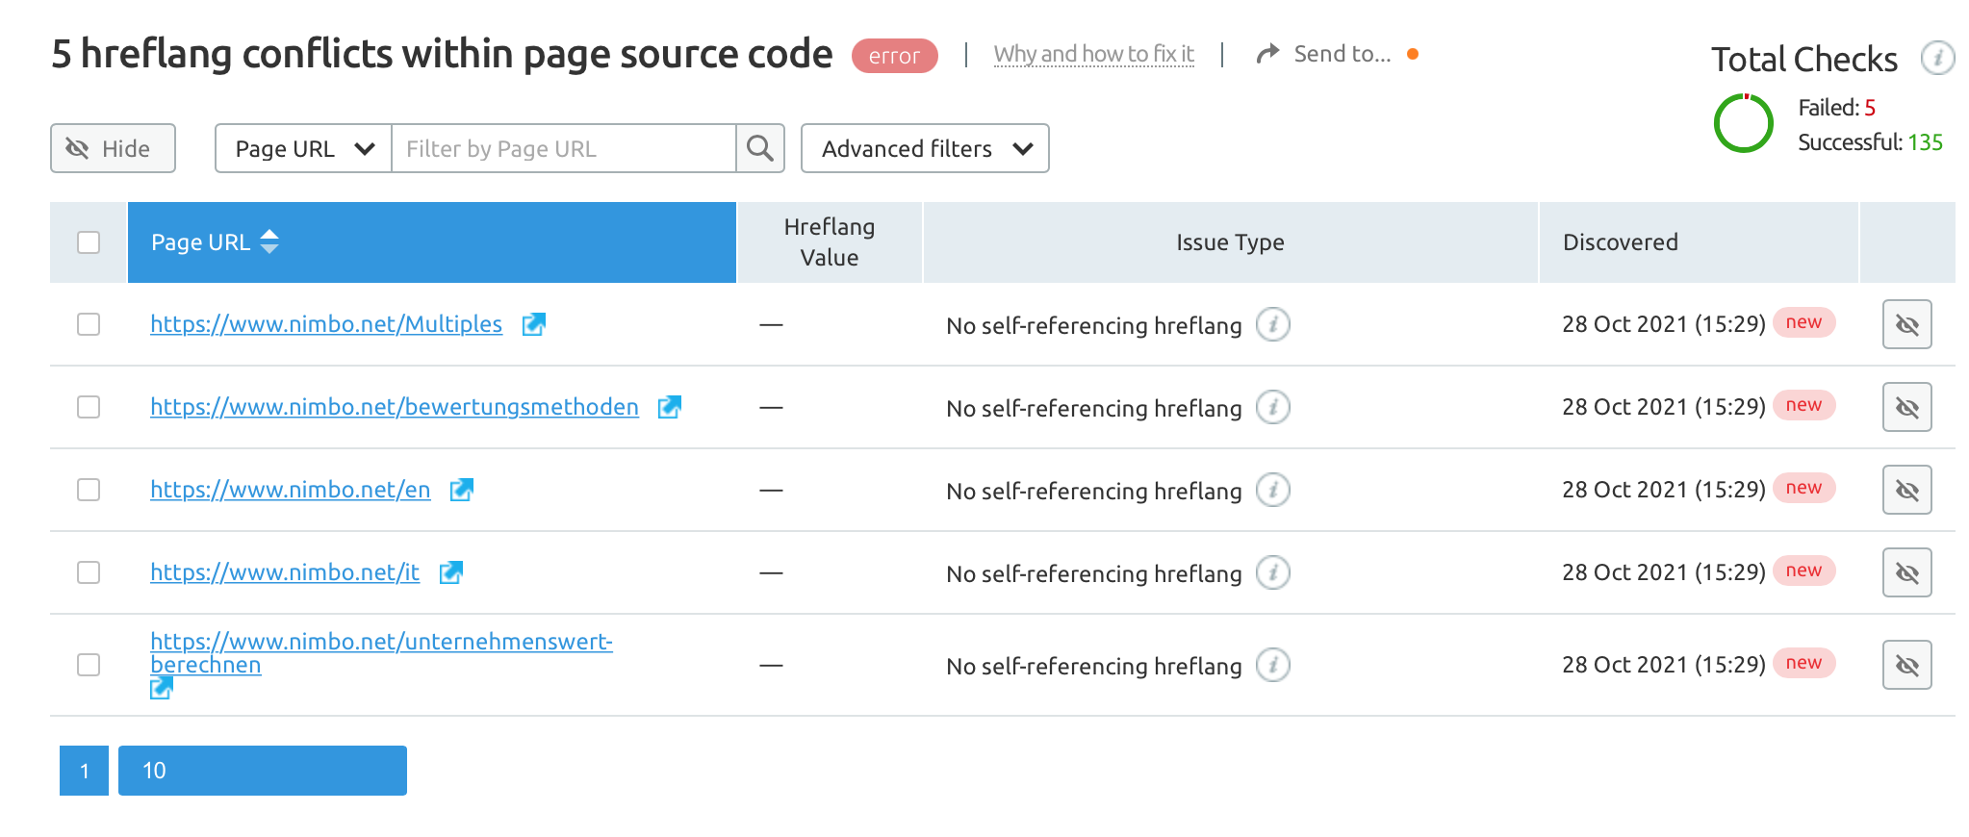Open the Multiples URL external link icon
The height and width of the screenshot is (837, 1969).
[533, 325]
